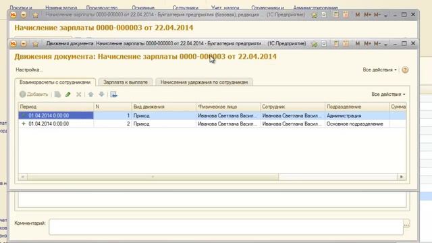Click the delete X icon in the table toolbar
Screen dimensions: 432x243
(x=79, y=94)
